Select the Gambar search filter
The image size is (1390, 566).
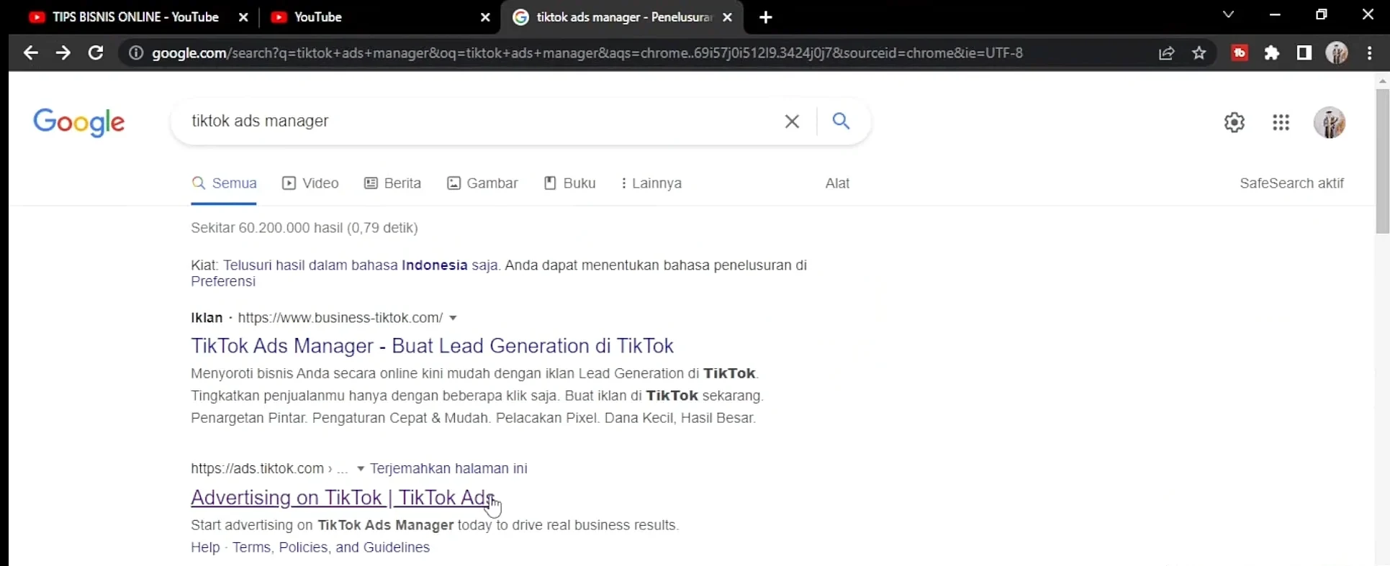point(482,183)
